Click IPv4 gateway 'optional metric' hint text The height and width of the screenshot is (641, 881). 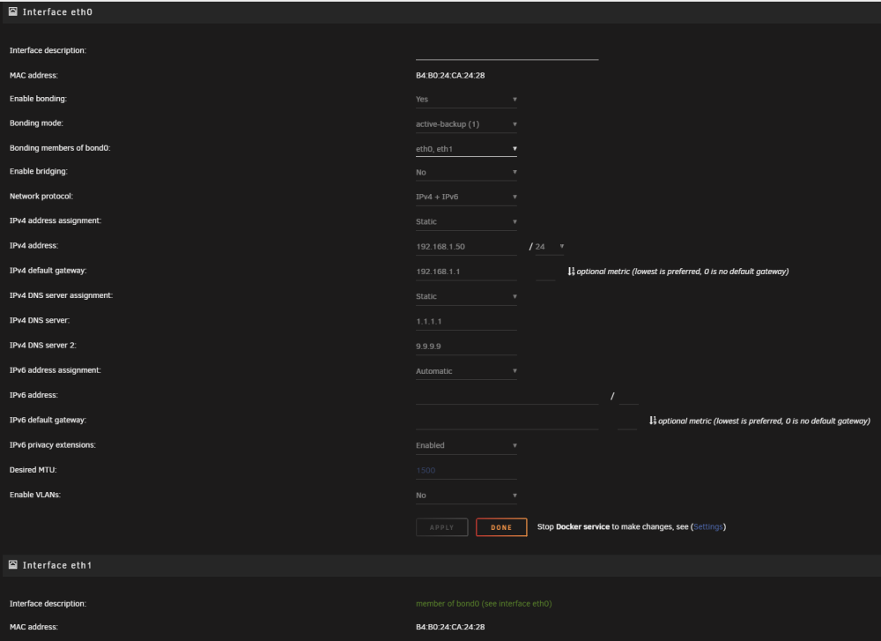pyautogui.click(x=682, y=272)
